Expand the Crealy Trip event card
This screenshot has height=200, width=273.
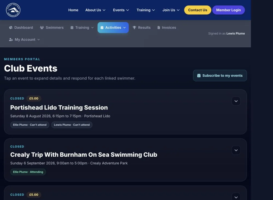pyautogui.click(x=236, y=150)
